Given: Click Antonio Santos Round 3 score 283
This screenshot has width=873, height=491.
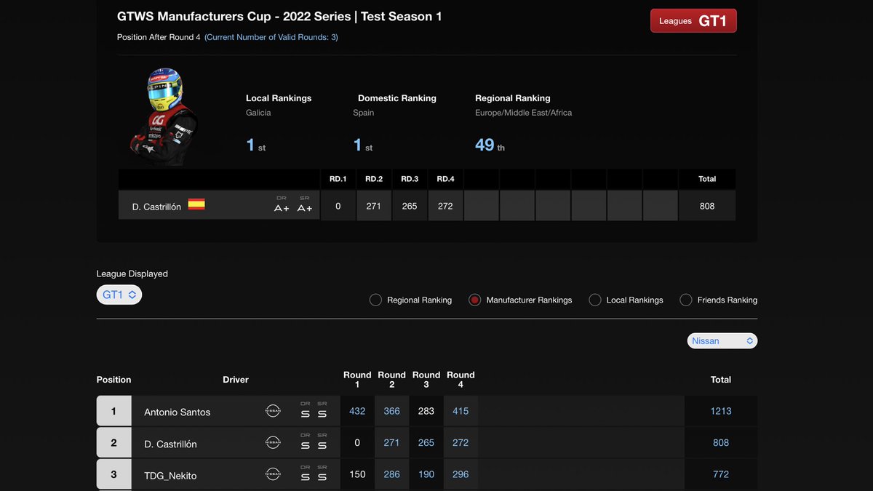Looking at the screenshot, I should tap(426, 411).
